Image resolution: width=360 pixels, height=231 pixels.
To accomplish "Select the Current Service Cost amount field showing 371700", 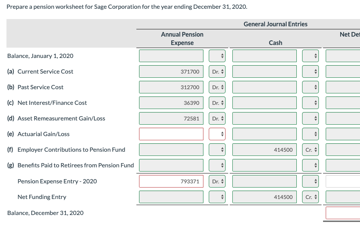I will coord(171,71).
